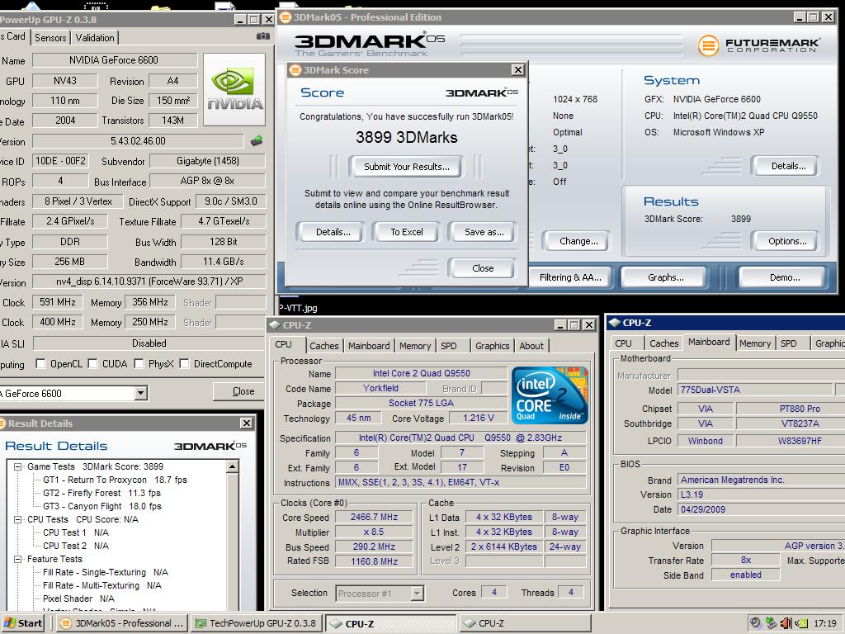The width and height of the screenshot is (845, 634).
Task: Click the 2466.7 MHz core speed value
Action: pos(374,517)
